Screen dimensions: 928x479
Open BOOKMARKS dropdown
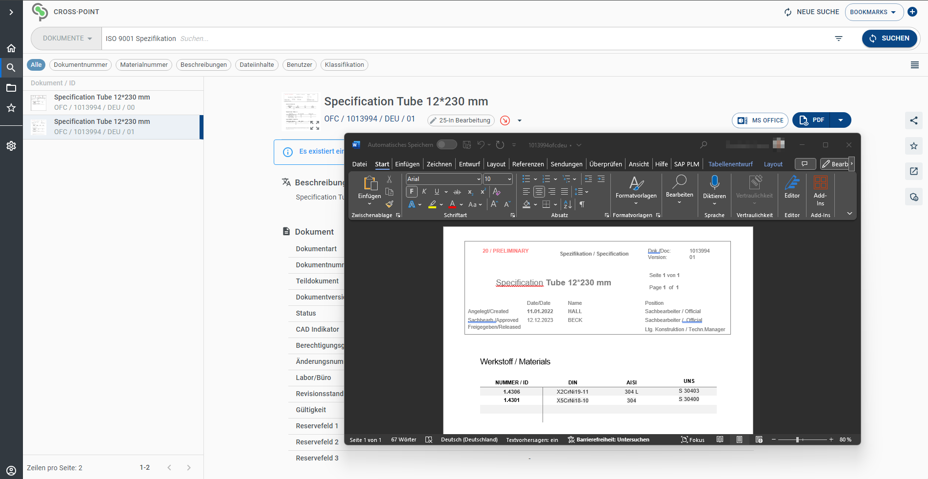(874, 12)
